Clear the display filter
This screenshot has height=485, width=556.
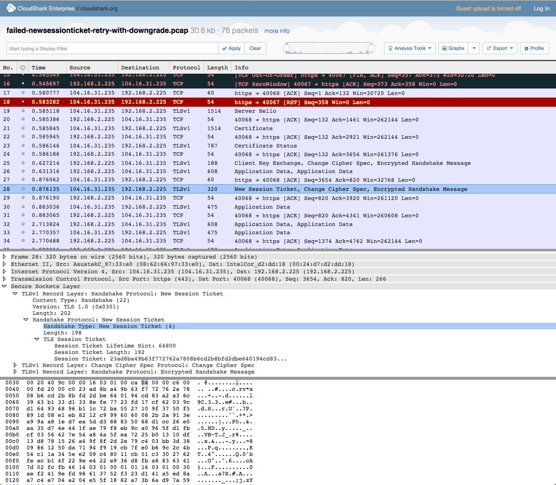255,48
